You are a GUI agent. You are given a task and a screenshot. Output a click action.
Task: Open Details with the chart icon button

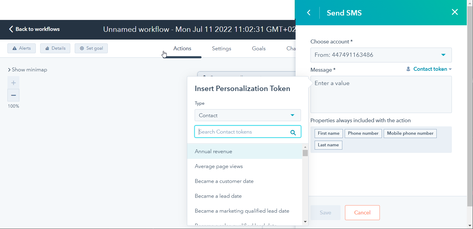tap(55, 48)
